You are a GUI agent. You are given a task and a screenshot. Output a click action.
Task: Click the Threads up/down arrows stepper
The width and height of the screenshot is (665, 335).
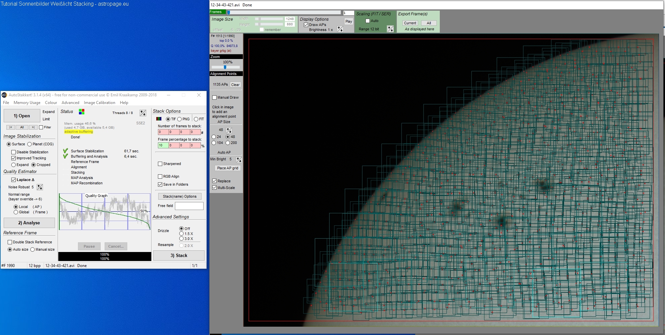coord(143,113)
